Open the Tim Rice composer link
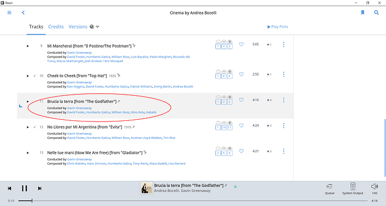This screenshot has height=206, width=386. (169, 138)
